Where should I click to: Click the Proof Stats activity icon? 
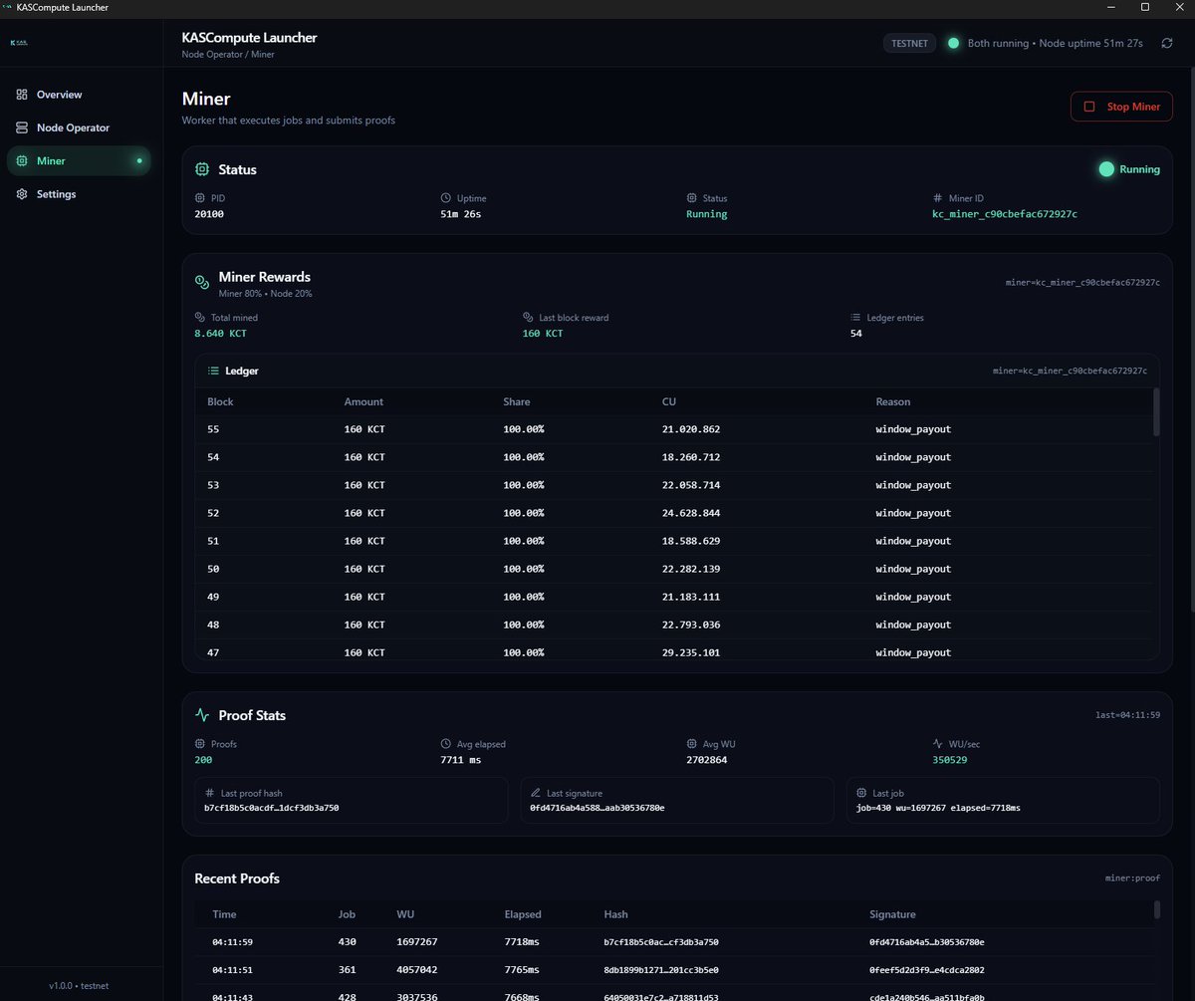click(x=202, y=715)
